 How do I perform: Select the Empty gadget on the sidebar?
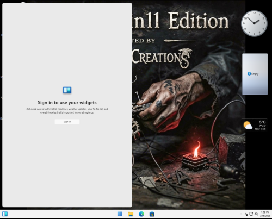point(255,74)
